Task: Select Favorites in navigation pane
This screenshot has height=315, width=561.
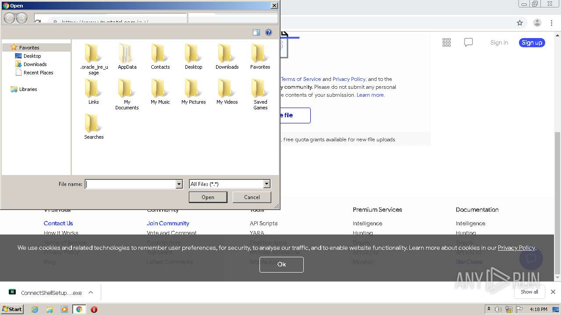Action: (29, 47)
